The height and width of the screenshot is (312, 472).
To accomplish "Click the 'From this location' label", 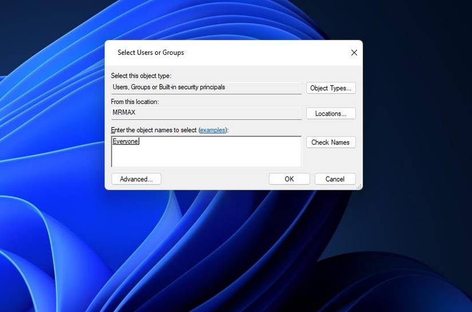I will tap(135, 102).
